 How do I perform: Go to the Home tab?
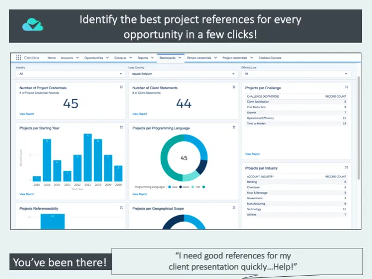tap(51, 57)
